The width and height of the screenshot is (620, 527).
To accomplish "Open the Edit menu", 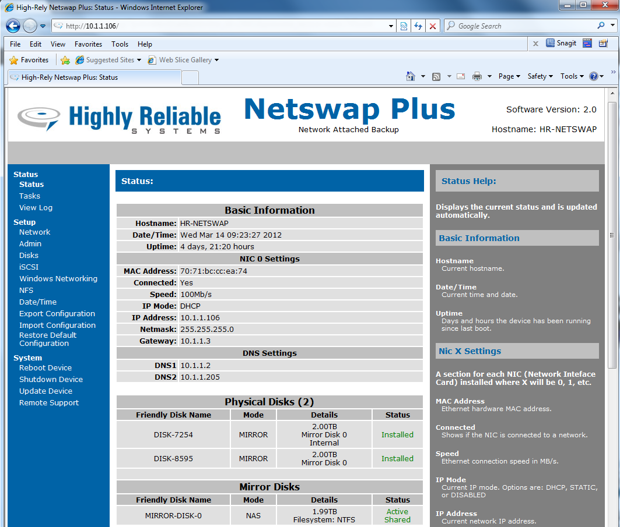I will tap(35, 44).
